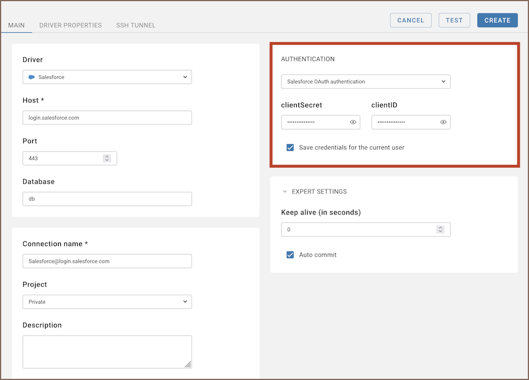Expand the Project dropdown
The width and height of the screenshot is (529, 380).
[107, 302]
